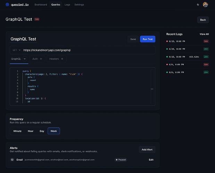Open the Dashboard nav item
215x173 pixels.
pos(41,4)
